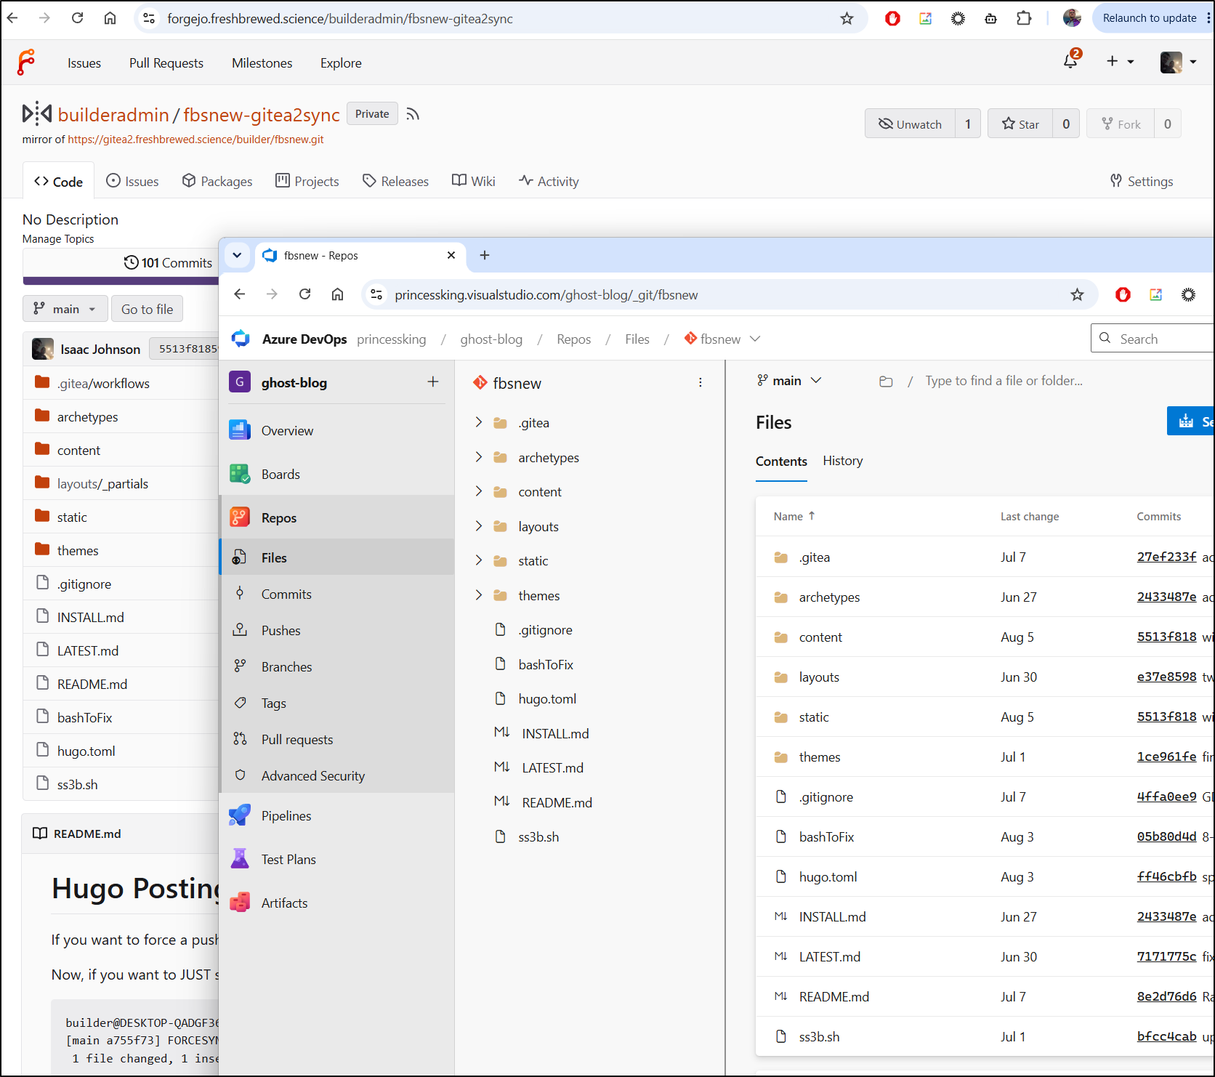Image resolution: width=1215 pixels, height=1077 pixels.
Task: Open new tab in the front browser window
Action: (x=485, y=255)
